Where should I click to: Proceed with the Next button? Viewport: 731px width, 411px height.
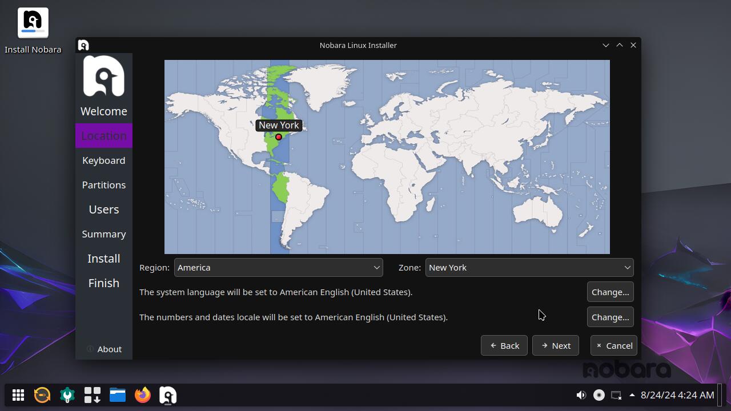(x=556, y=346)
